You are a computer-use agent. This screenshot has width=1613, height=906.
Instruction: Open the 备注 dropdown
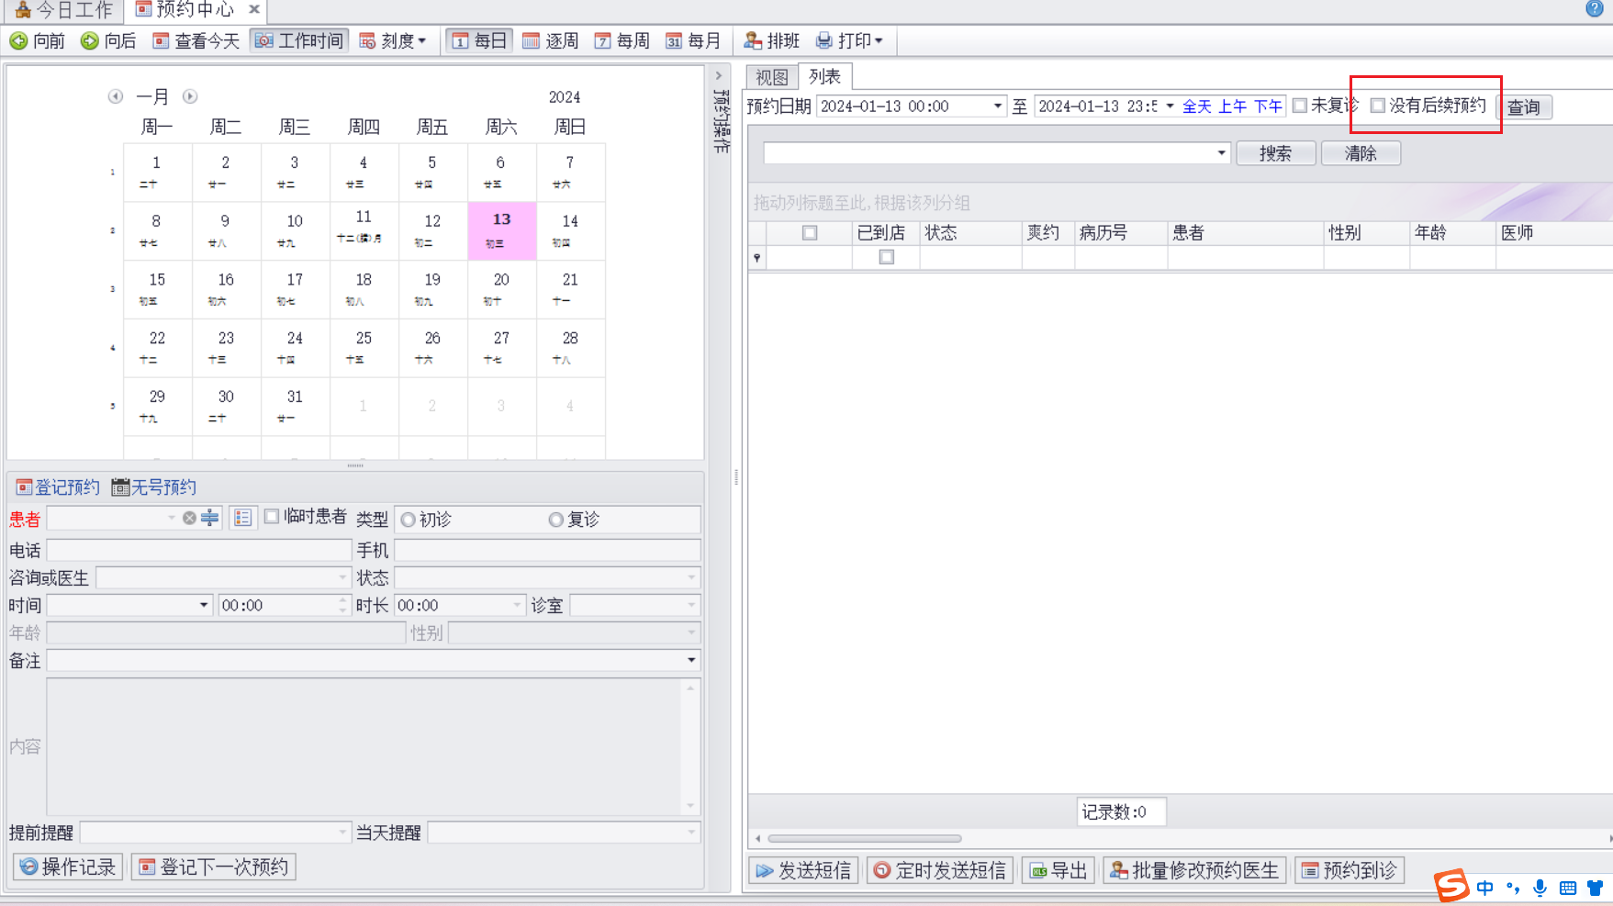[690, 660]
